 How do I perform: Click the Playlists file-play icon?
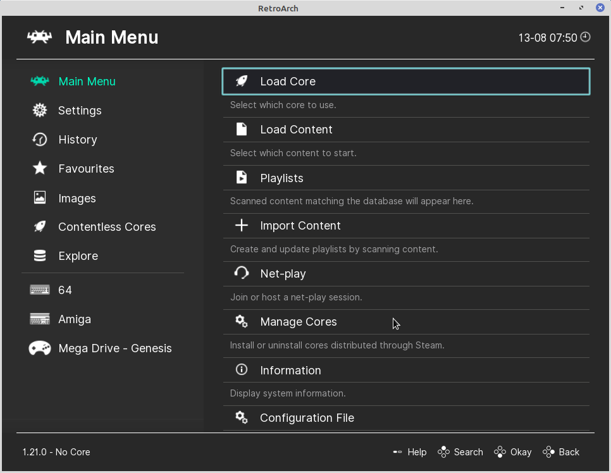242,177
